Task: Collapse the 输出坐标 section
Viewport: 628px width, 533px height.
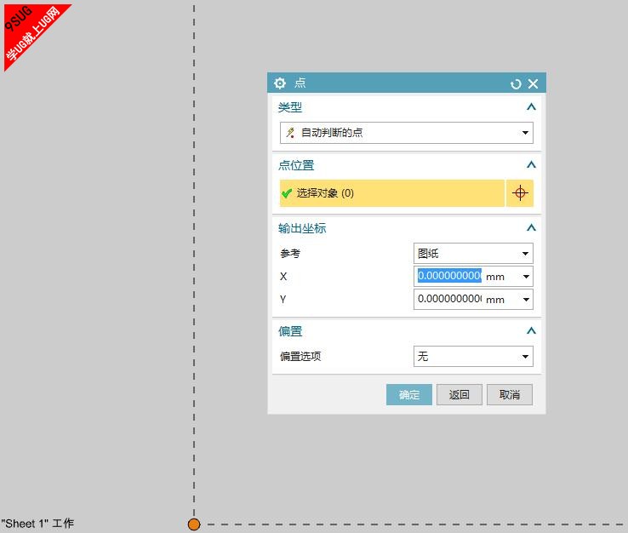Action: click(531, 227)
